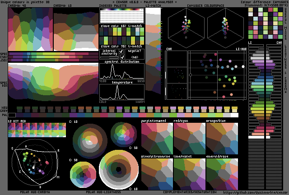The height and width of the screenshot is (195, 289).
Task: Click the '4100' spectral axis value
Action: click(x=103, y=81)
